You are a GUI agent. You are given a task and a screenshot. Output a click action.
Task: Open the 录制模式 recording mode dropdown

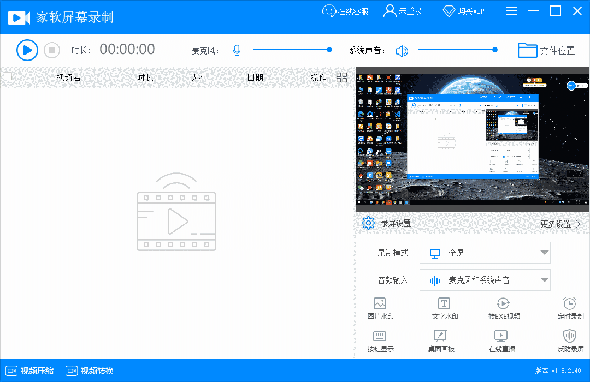[485, 253]
